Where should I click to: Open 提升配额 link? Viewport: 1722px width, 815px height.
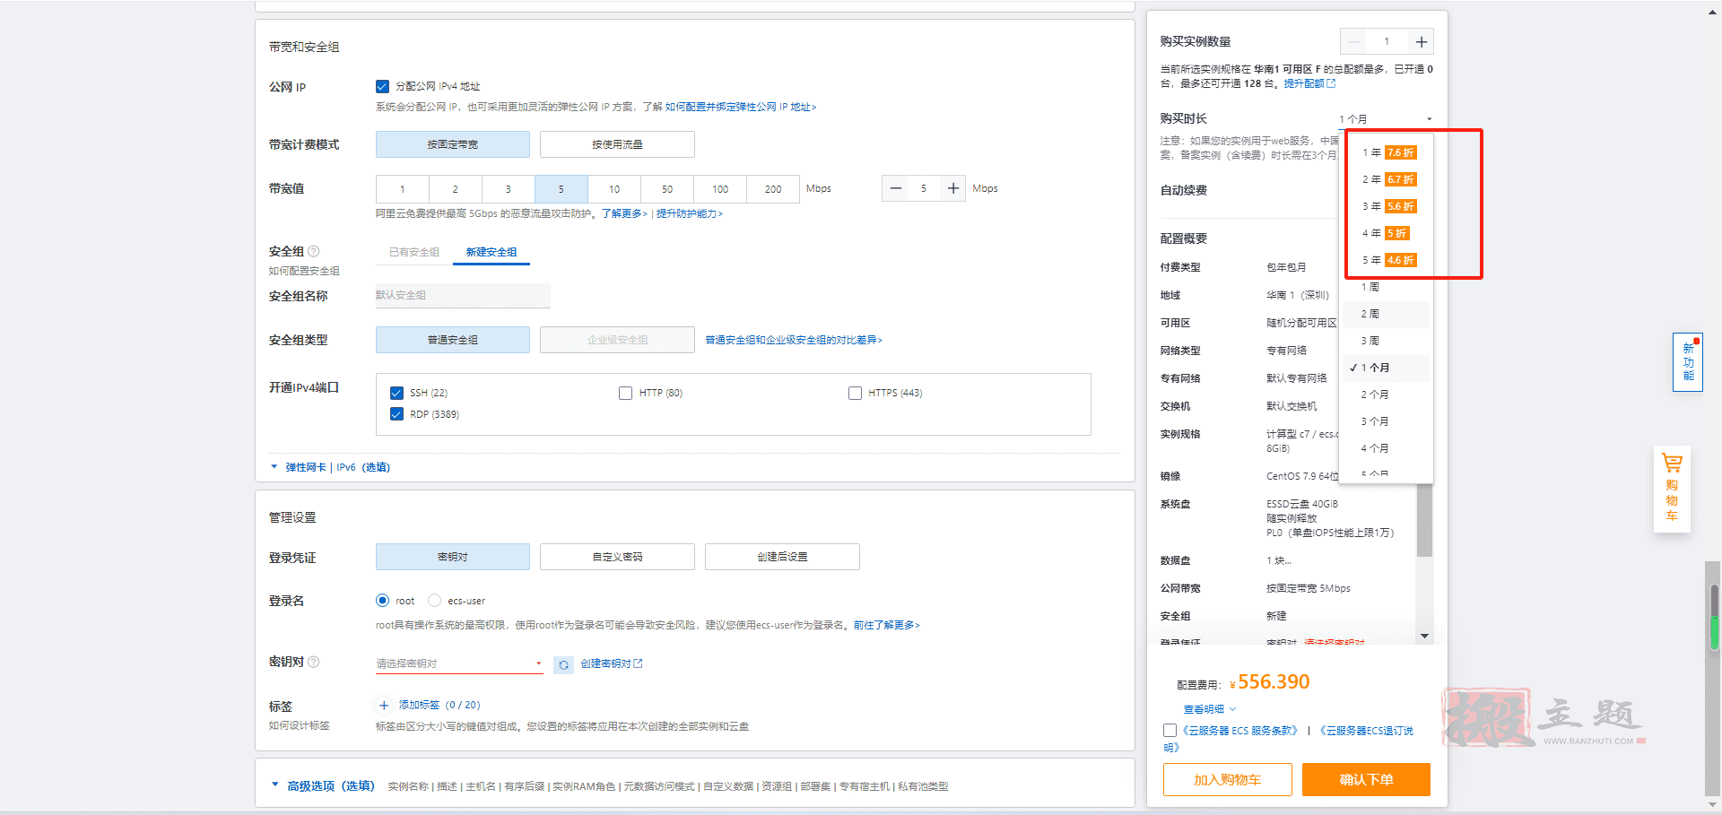coord(1309,83)
